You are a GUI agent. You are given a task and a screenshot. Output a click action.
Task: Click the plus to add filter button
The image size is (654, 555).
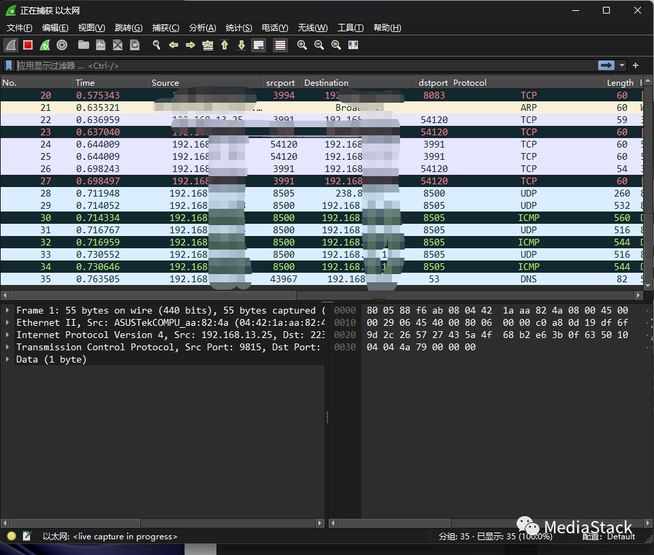636,65
